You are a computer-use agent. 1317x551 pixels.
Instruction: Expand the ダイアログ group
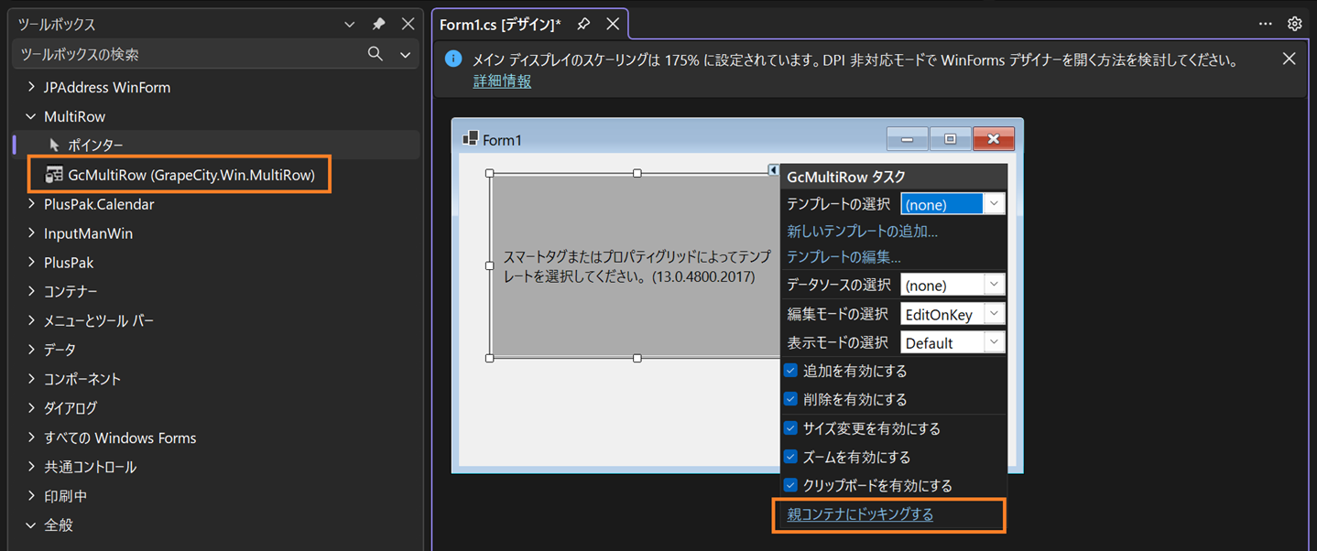(31, 408)
